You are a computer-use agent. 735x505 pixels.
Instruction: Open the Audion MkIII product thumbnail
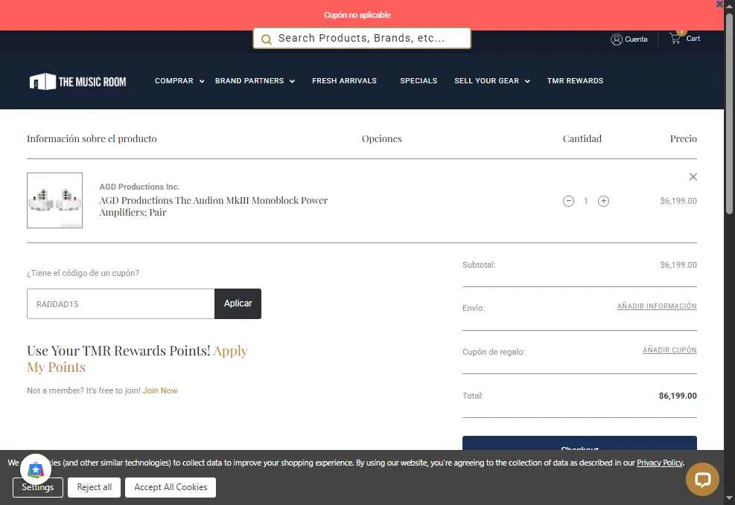(55, 200)
